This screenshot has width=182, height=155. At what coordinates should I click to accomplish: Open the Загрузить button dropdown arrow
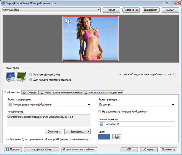[x=88, y=132]
